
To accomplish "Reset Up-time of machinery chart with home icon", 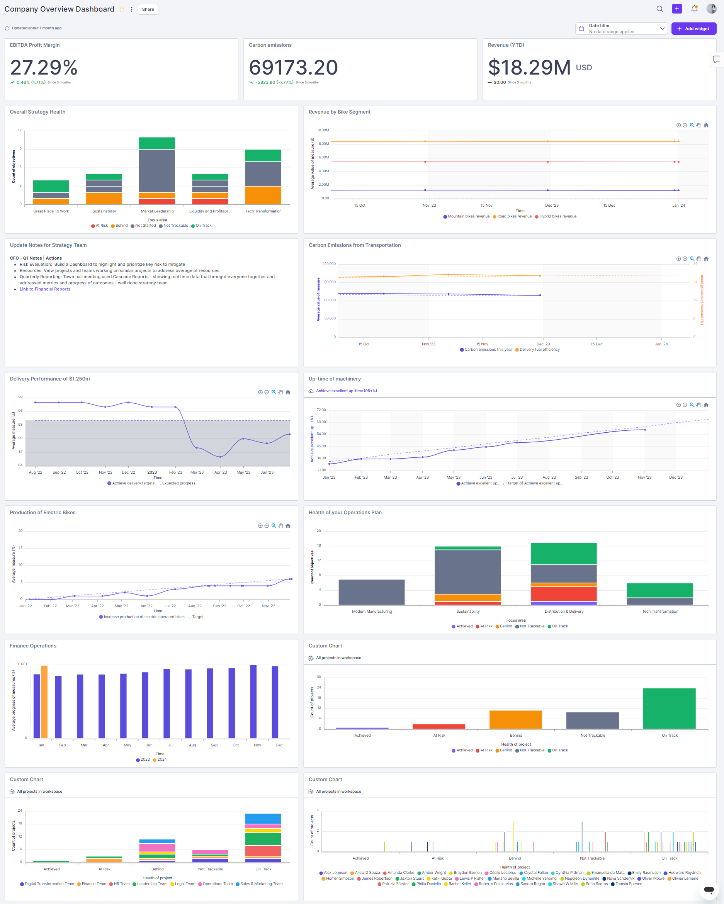I will 706,404.
